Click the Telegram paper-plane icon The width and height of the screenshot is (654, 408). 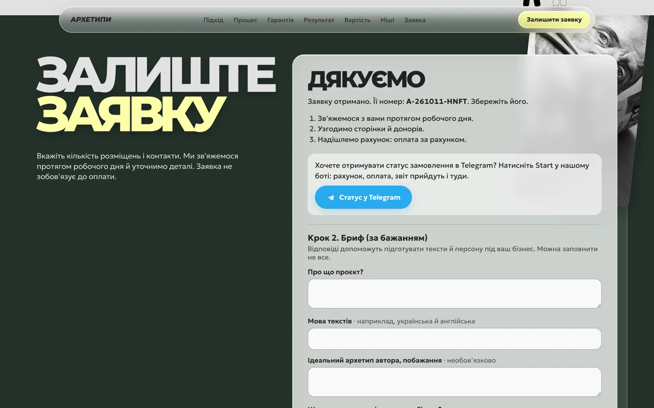coord(331,197)
